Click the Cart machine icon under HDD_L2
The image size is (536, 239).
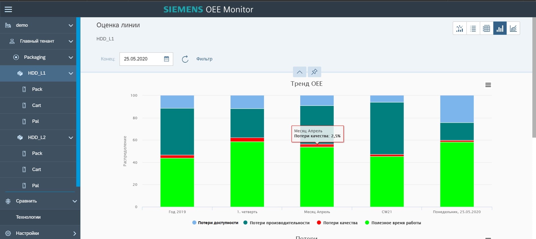tap(24, 170)
